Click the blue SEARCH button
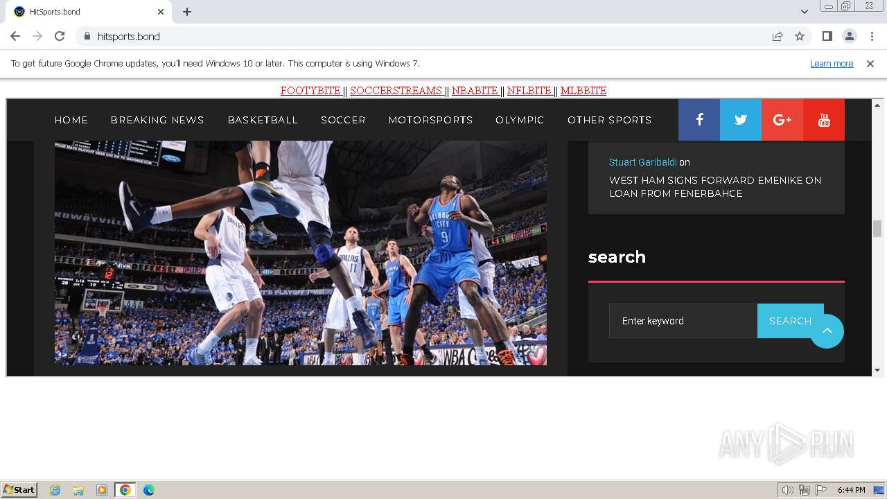This screenshot has height=499, width=887. click(790, 321)
